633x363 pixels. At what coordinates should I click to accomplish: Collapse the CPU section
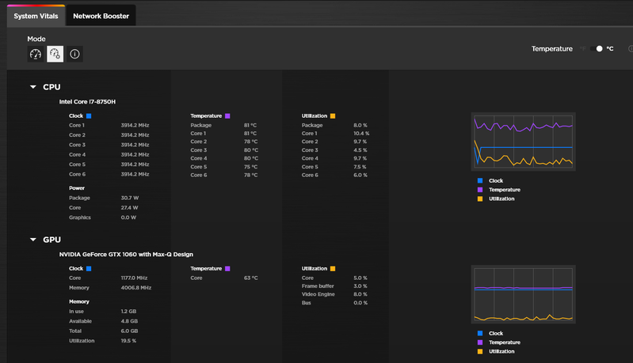click(x=33, y=87)
